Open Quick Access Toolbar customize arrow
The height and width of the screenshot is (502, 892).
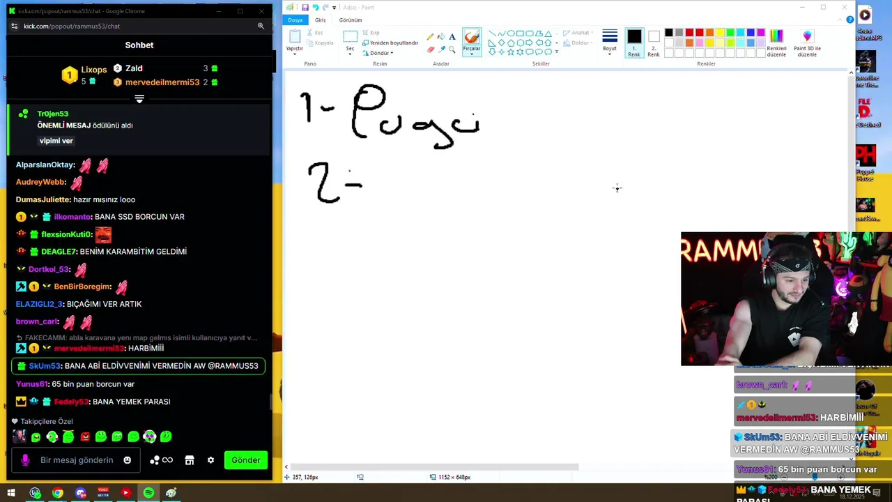coord(334,7)
